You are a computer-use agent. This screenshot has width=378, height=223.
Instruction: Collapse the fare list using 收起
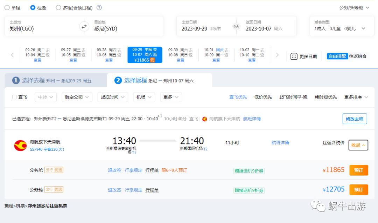pyautogui.click(x=358, y=146)
